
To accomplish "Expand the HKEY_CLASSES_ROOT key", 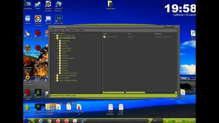I will tap(55, 36).
